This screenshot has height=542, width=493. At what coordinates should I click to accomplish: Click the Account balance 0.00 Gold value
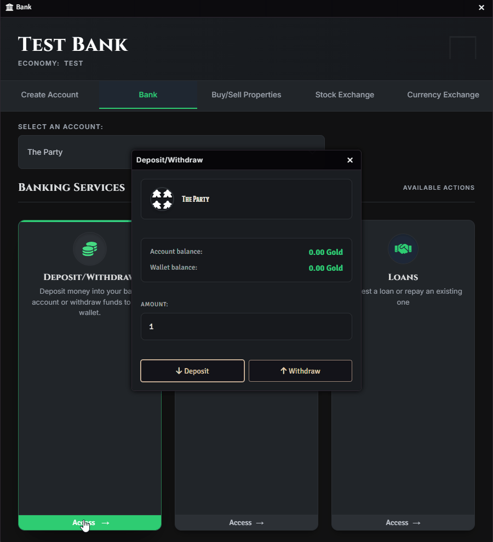coord(325,252)
